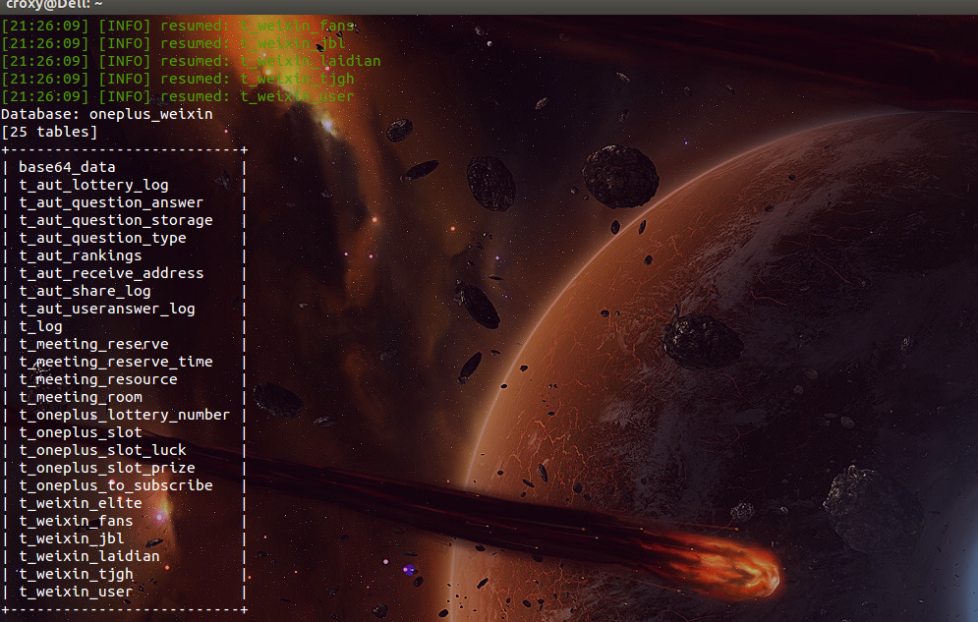
Task: Click the table name t_aut_question_answer
Action: (111, 202)
